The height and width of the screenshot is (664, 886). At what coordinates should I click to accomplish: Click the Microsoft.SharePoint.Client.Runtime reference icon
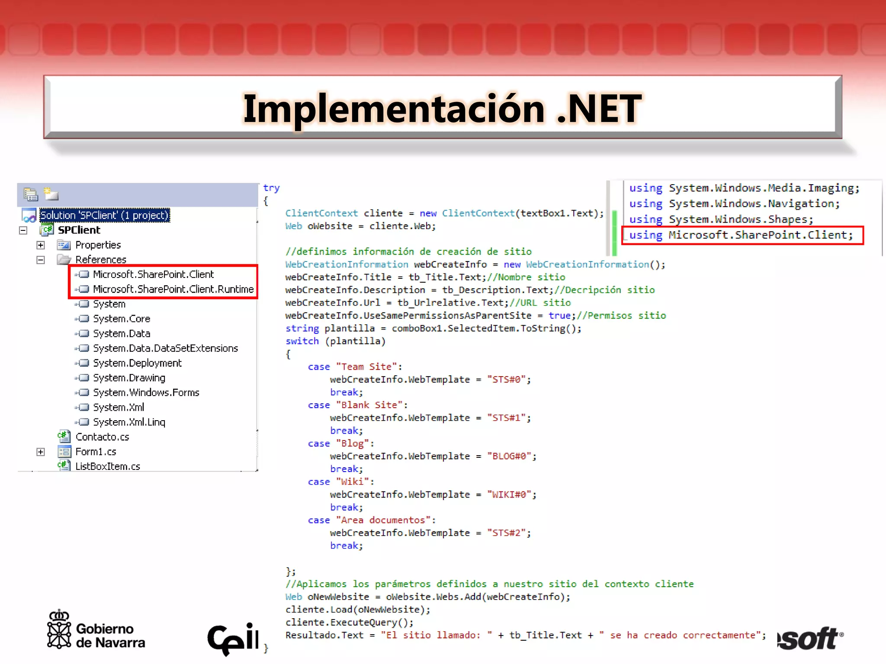point(82,289)
